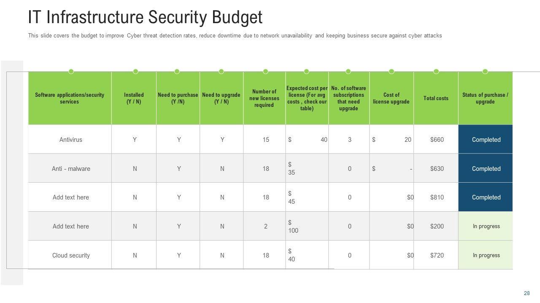Select the In progress status for Cloud security
Image resolution: width=540 pixels, height=303 pixels.
pyautogui.click(x=486, y=255)
